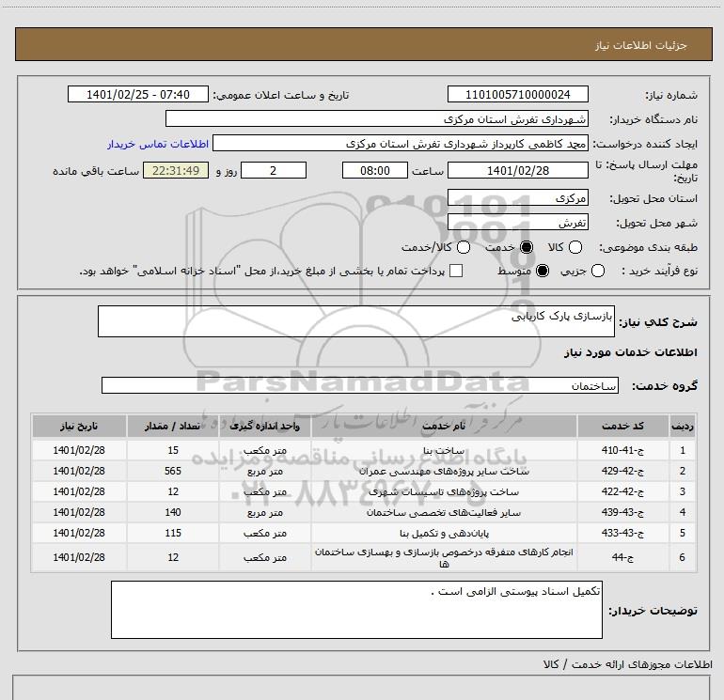The image size is (724, 700).
Task: Click the need date 1401/02/28 in row 6
Action: tap(79, 557)
